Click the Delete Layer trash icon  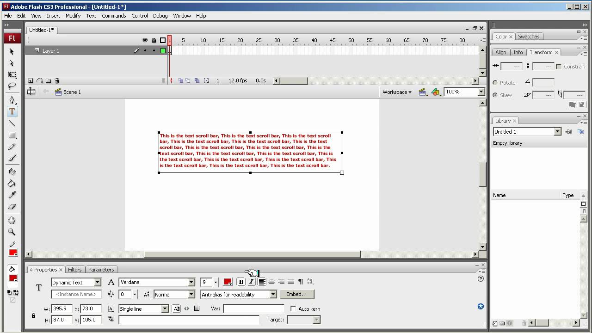57,80
